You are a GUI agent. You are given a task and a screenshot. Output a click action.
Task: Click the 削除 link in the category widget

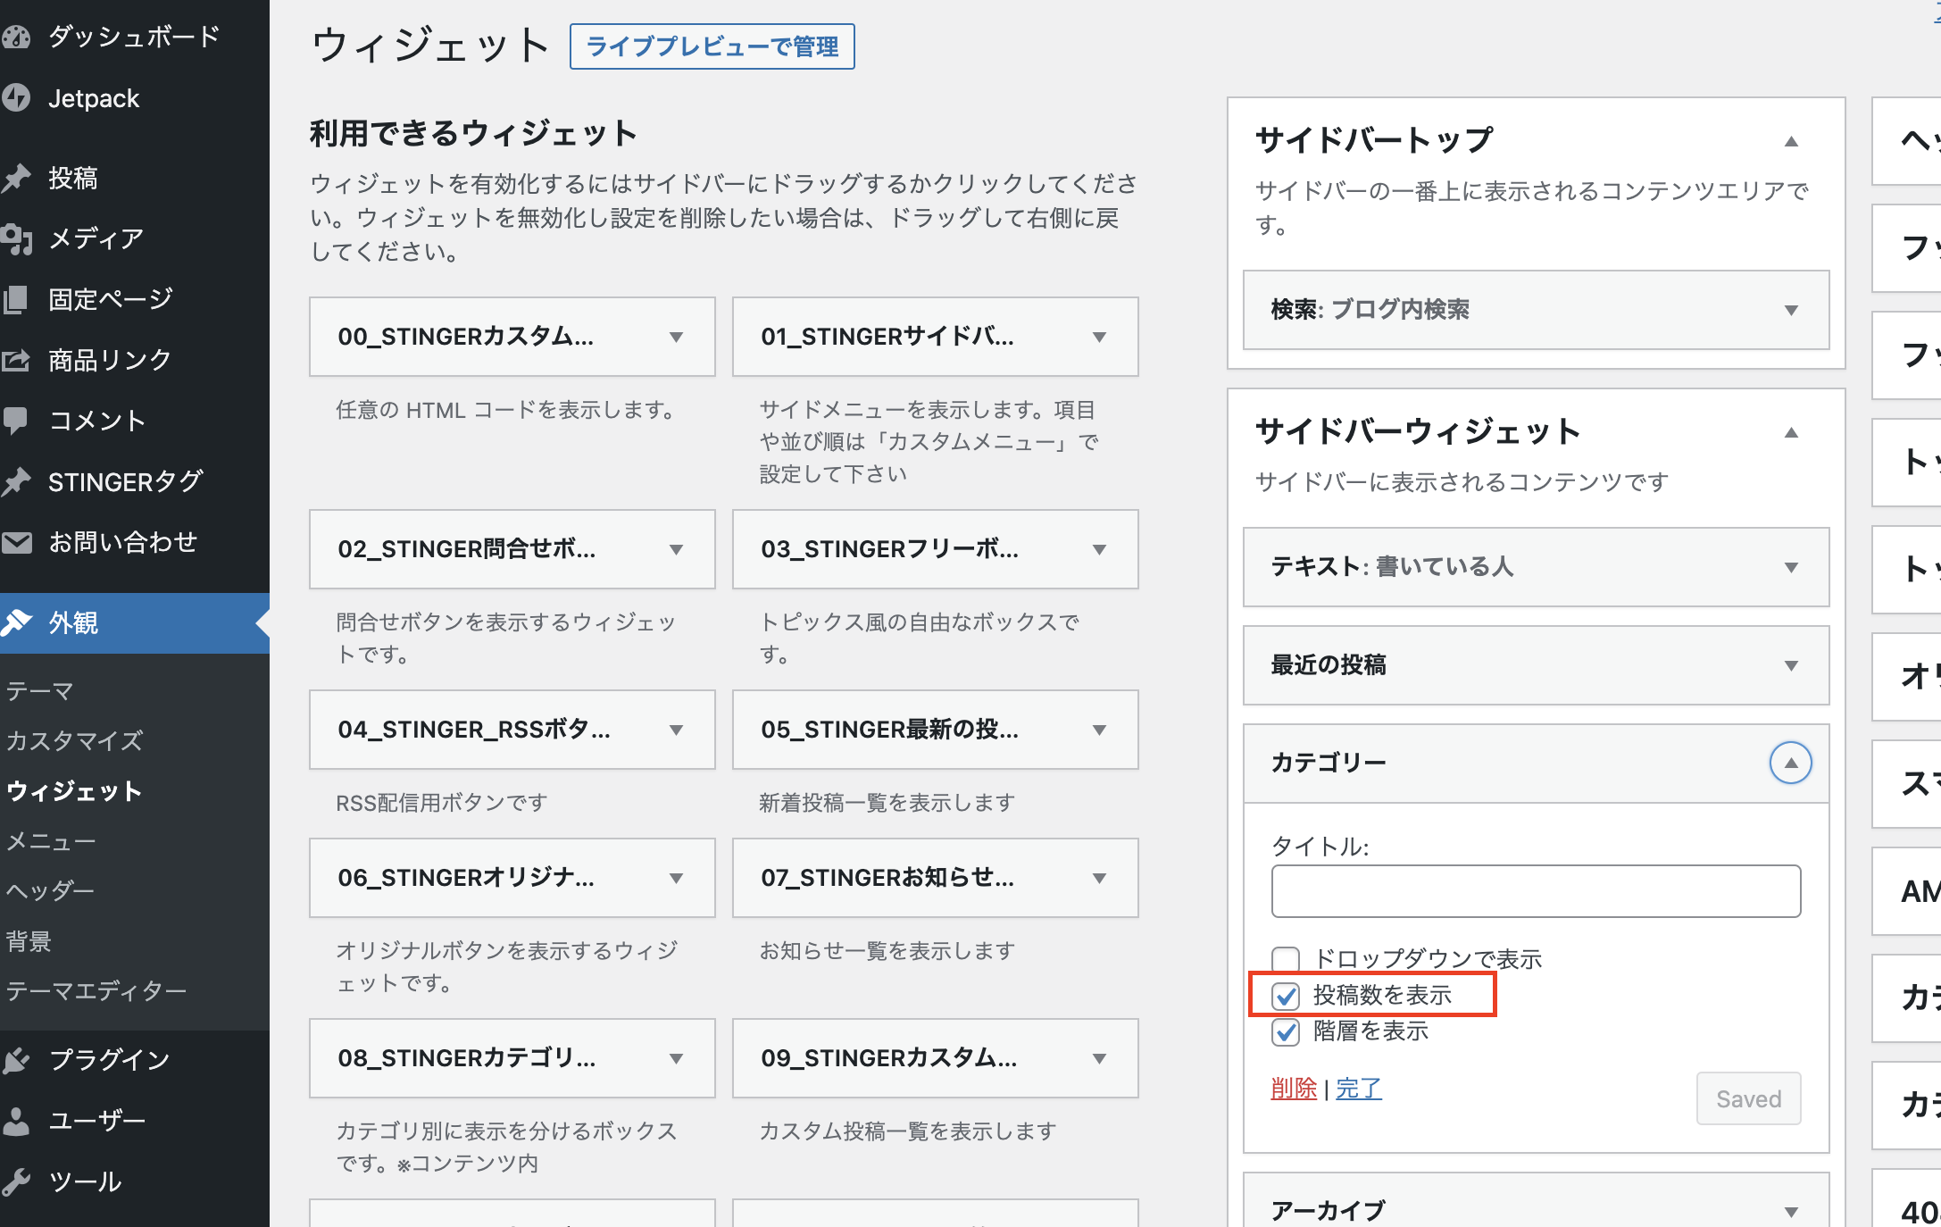click(1294, 1088)
